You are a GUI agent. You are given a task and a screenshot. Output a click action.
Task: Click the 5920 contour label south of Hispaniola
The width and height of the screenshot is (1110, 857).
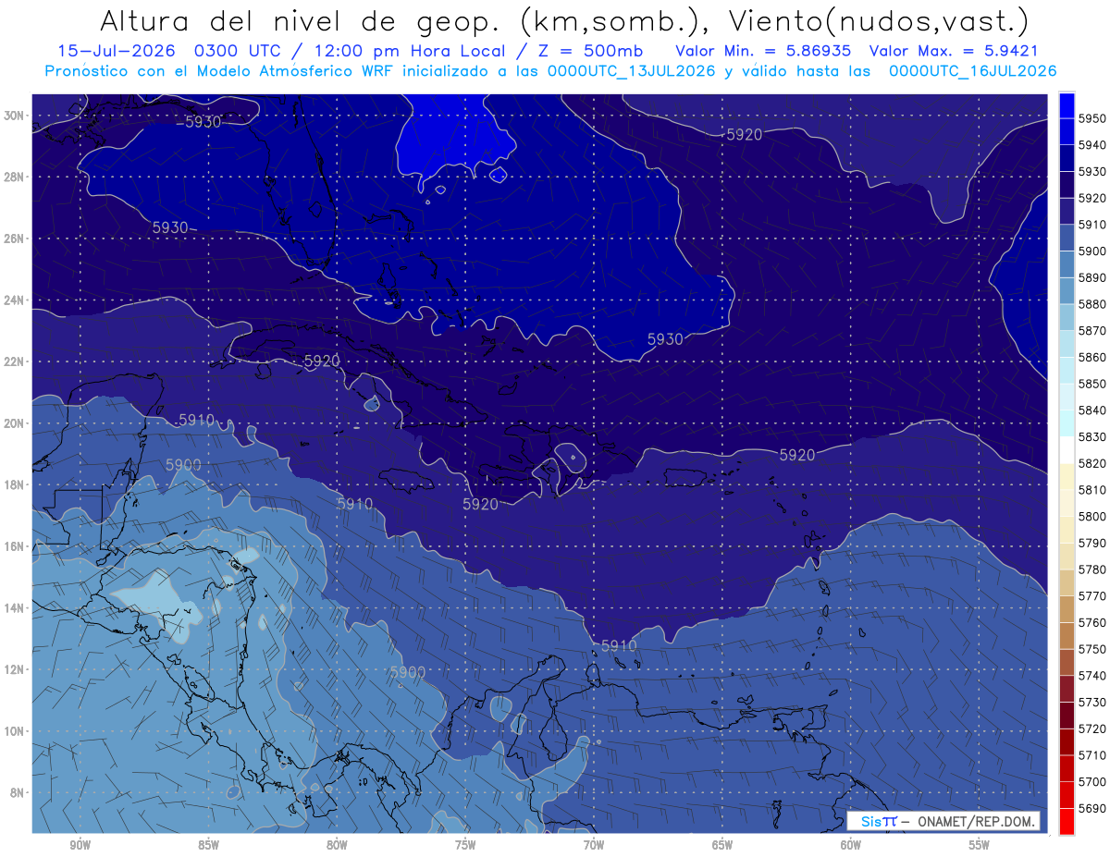(x=480, y=504)
